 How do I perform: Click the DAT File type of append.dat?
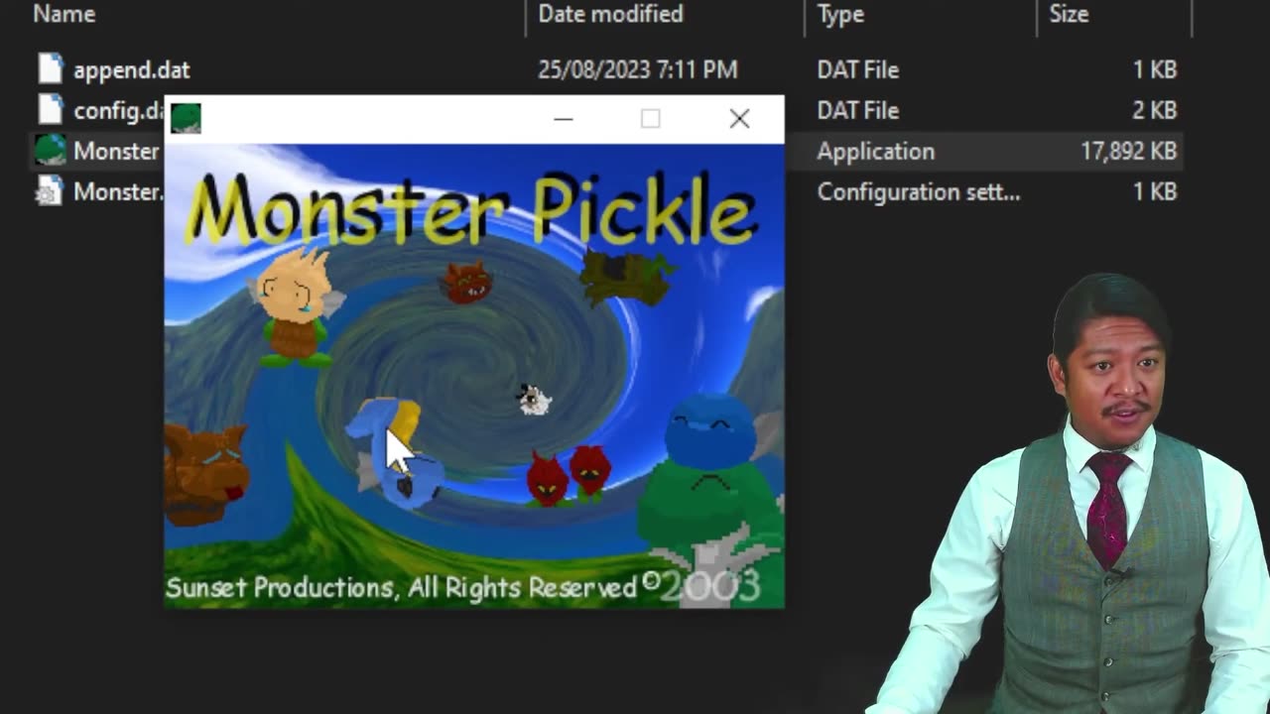pyautogui.click(x=857, y=70)
